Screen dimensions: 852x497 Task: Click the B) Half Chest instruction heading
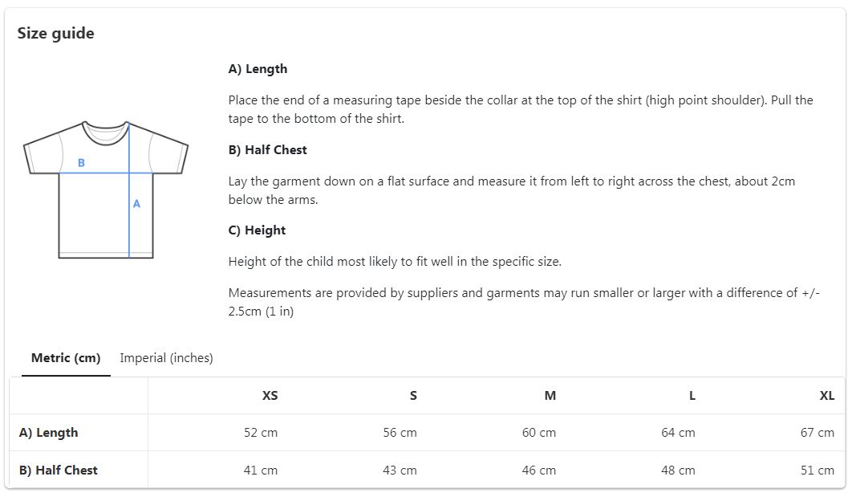[267, 149]
